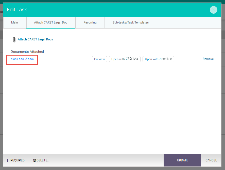225x170 pixels.
Task: Open the document with zeditor
Action: coord(158,59)
